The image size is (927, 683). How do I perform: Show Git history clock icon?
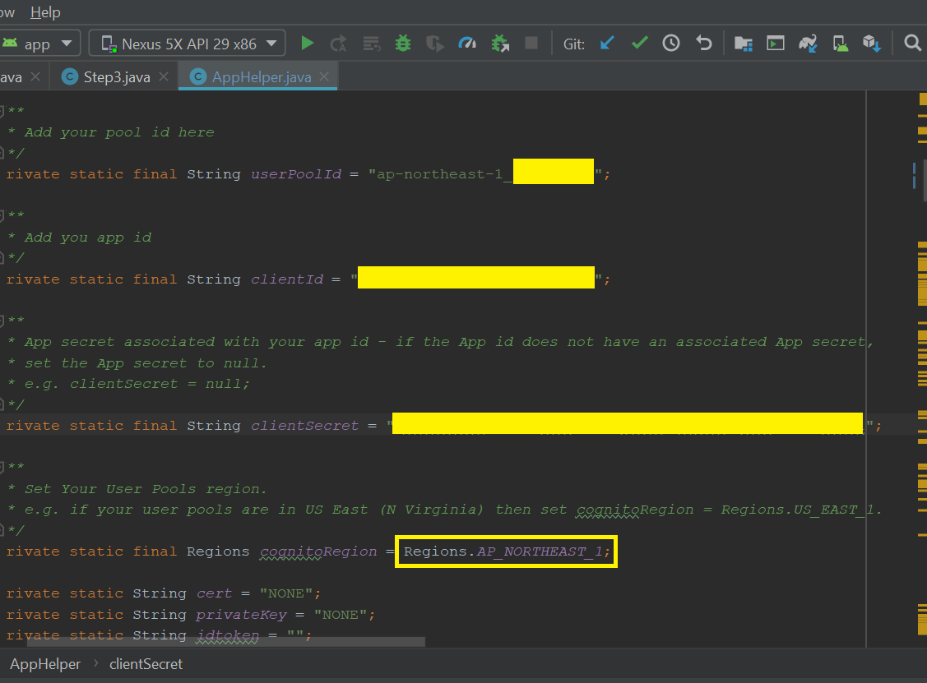tap(671, 43)
